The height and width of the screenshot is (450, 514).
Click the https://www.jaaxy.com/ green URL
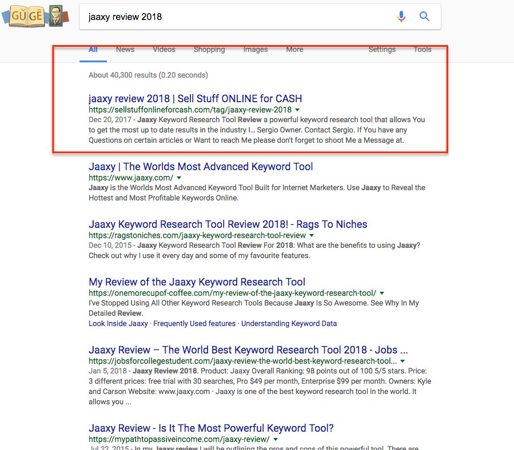pyautogui.click(x=131, y=178)
